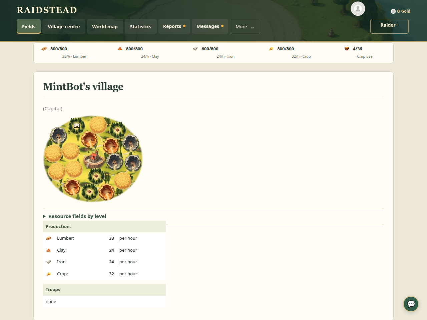
Task: Open the More dropdown menu
Action: [245, 26]
